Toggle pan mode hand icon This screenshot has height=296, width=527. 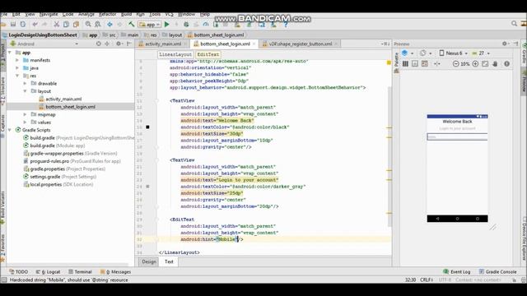(x=495, y=64)
